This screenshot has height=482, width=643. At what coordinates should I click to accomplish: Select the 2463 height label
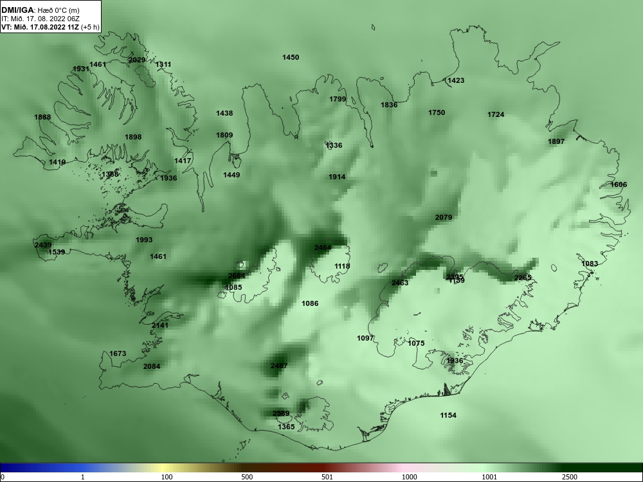(400, 283)
